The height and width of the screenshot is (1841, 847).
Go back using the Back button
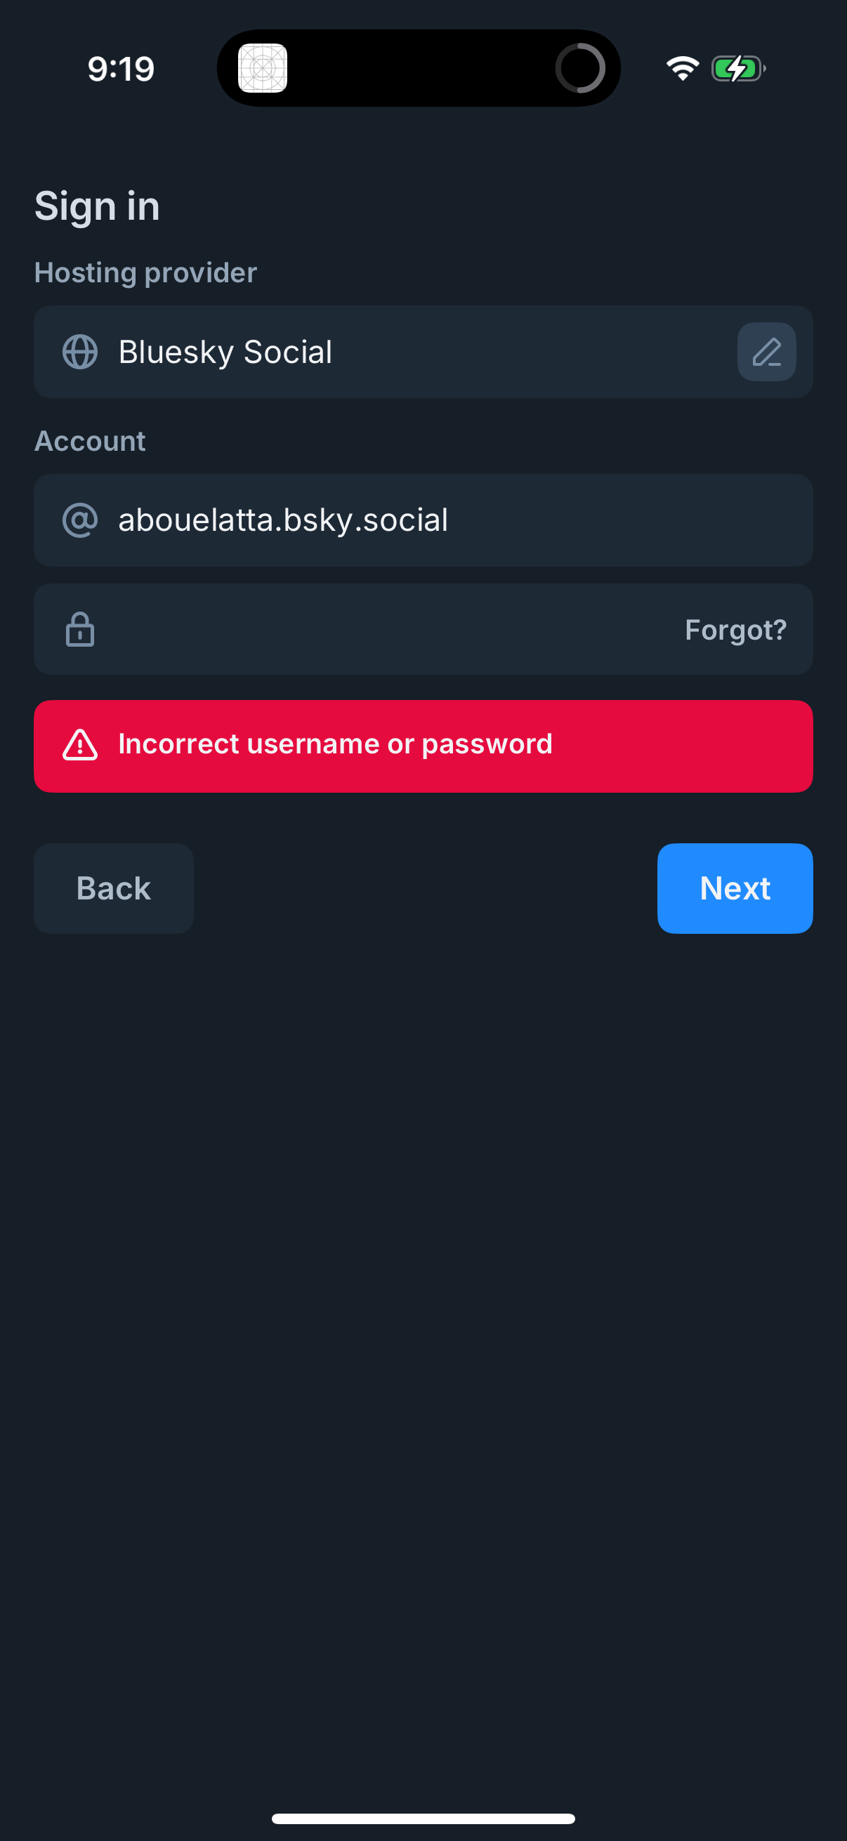coord(113,888)
